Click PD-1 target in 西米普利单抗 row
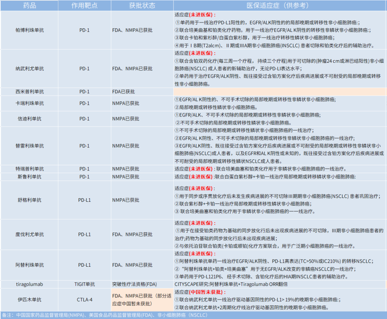Viewport: 387px width, 319px height. [85, 92]
